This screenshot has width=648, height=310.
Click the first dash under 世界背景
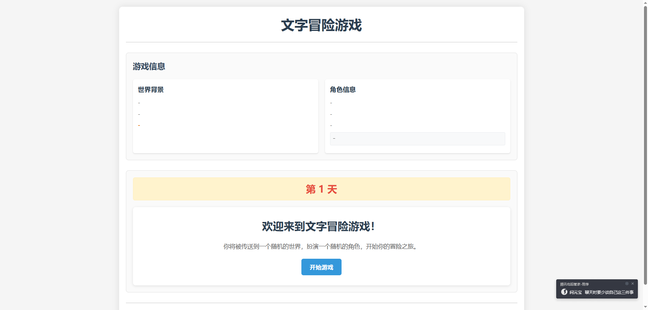point(139,103)
